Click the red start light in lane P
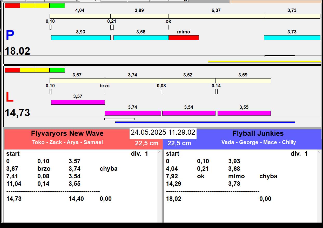 [12, 5]
